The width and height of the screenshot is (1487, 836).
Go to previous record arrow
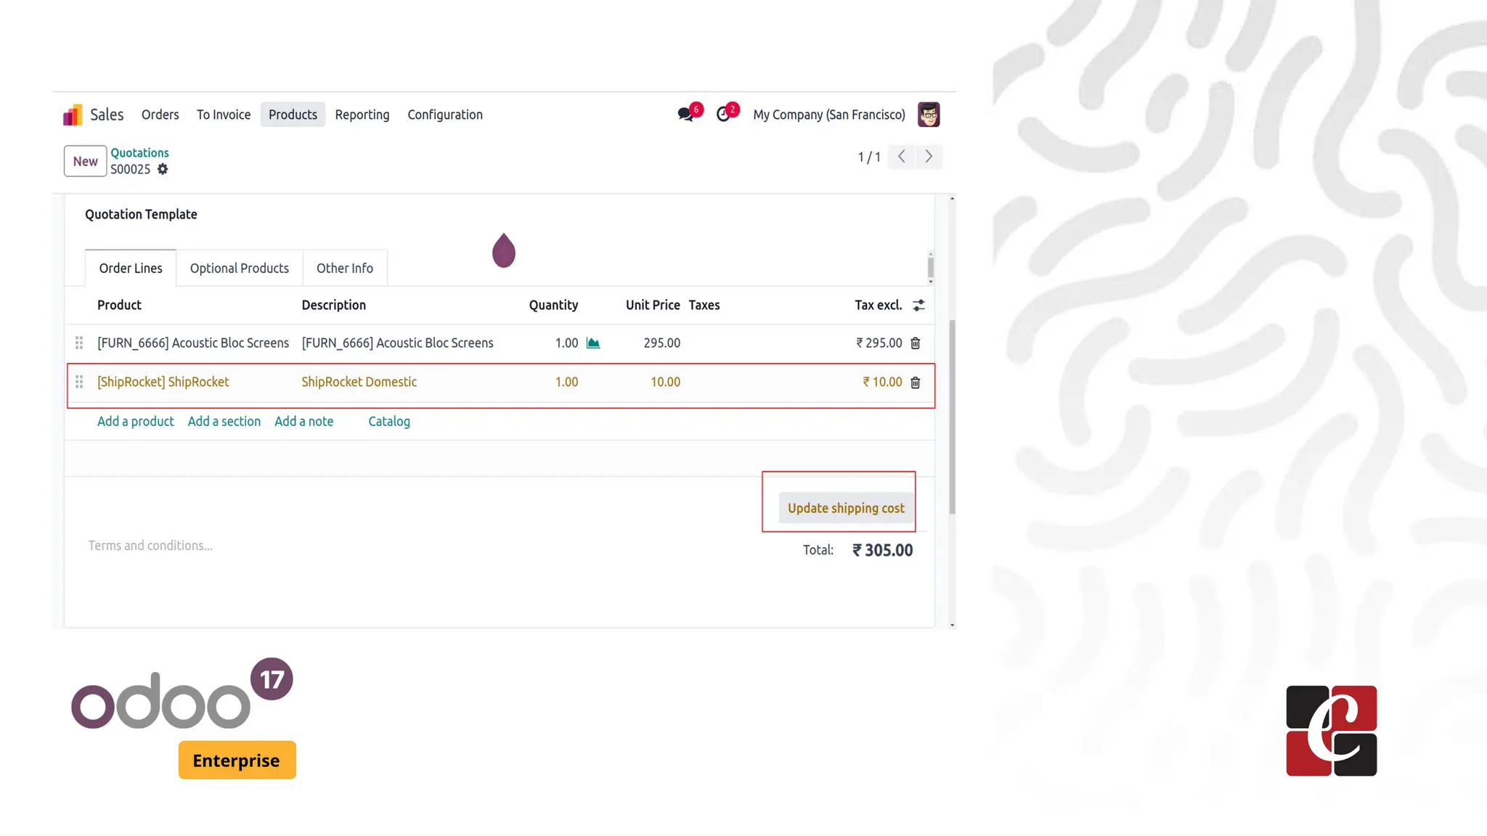pyautogui.click(x=902, y=157)
